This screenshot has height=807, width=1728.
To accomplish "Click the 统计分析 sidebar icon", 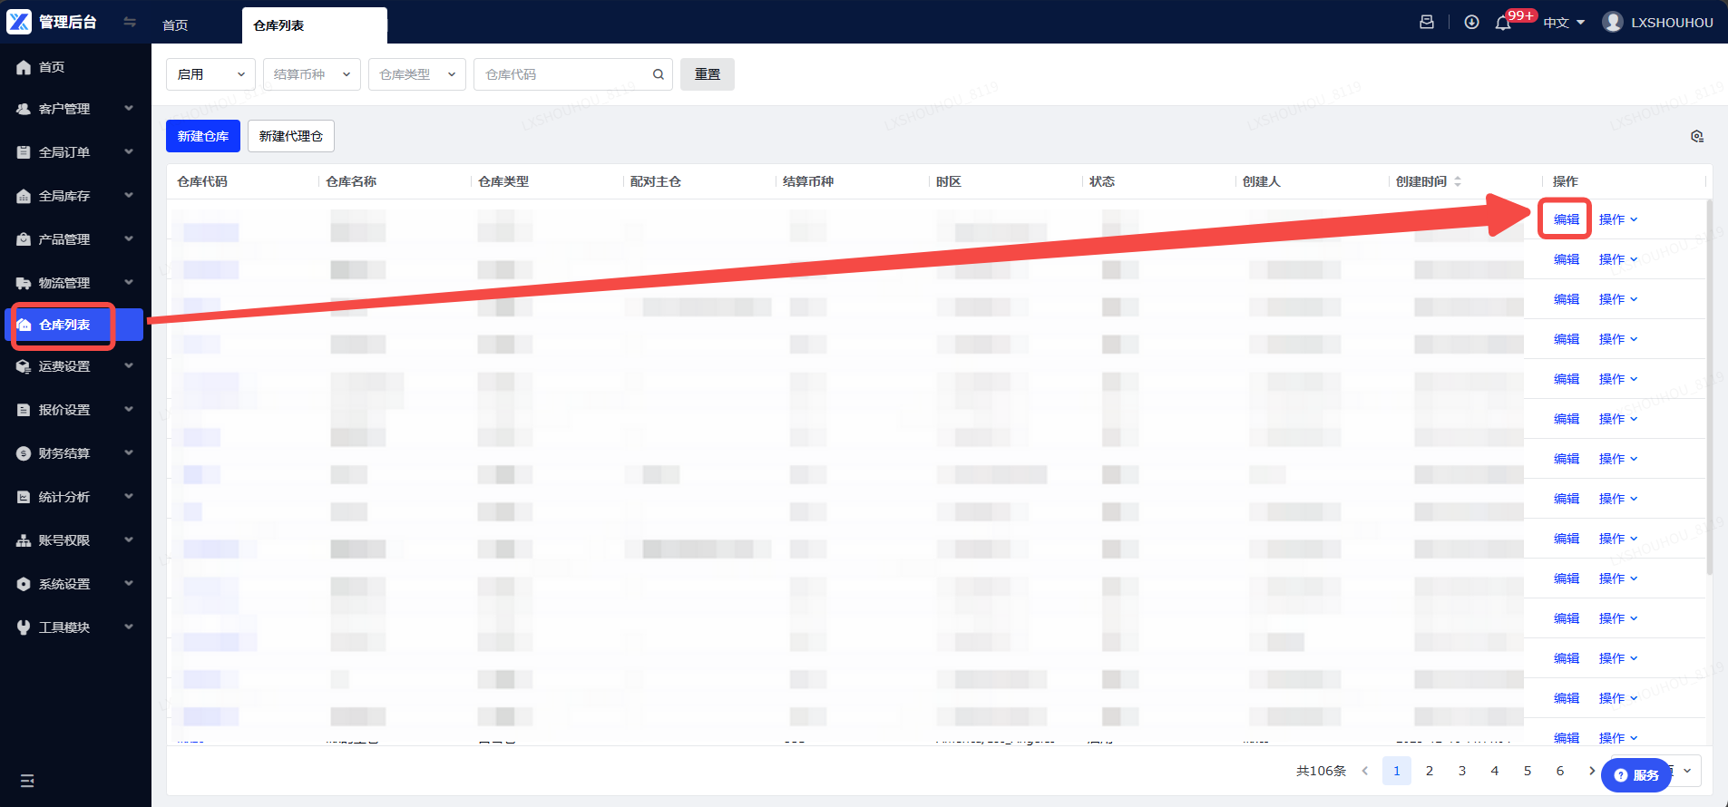I will click(x=24, y=497).
